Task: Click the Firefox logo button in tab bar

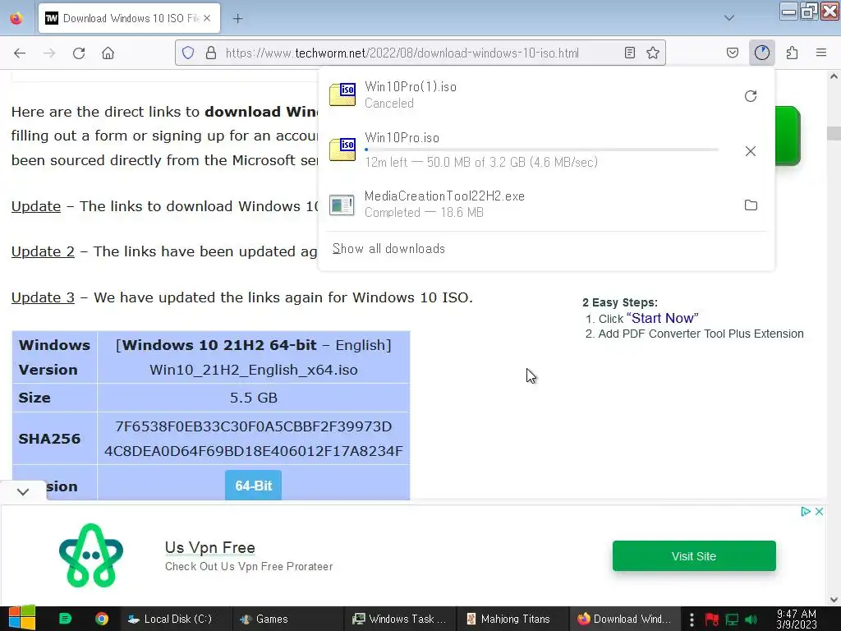Action: (x=16, y=18)
